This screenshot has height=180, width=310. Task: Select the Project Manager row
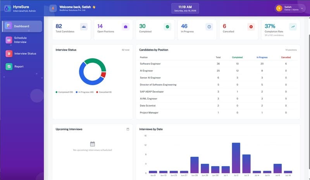[x=218, y=112]
